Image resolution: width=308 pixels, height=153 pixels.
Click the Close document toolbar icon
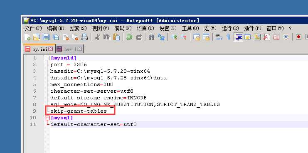coord(65,37)
